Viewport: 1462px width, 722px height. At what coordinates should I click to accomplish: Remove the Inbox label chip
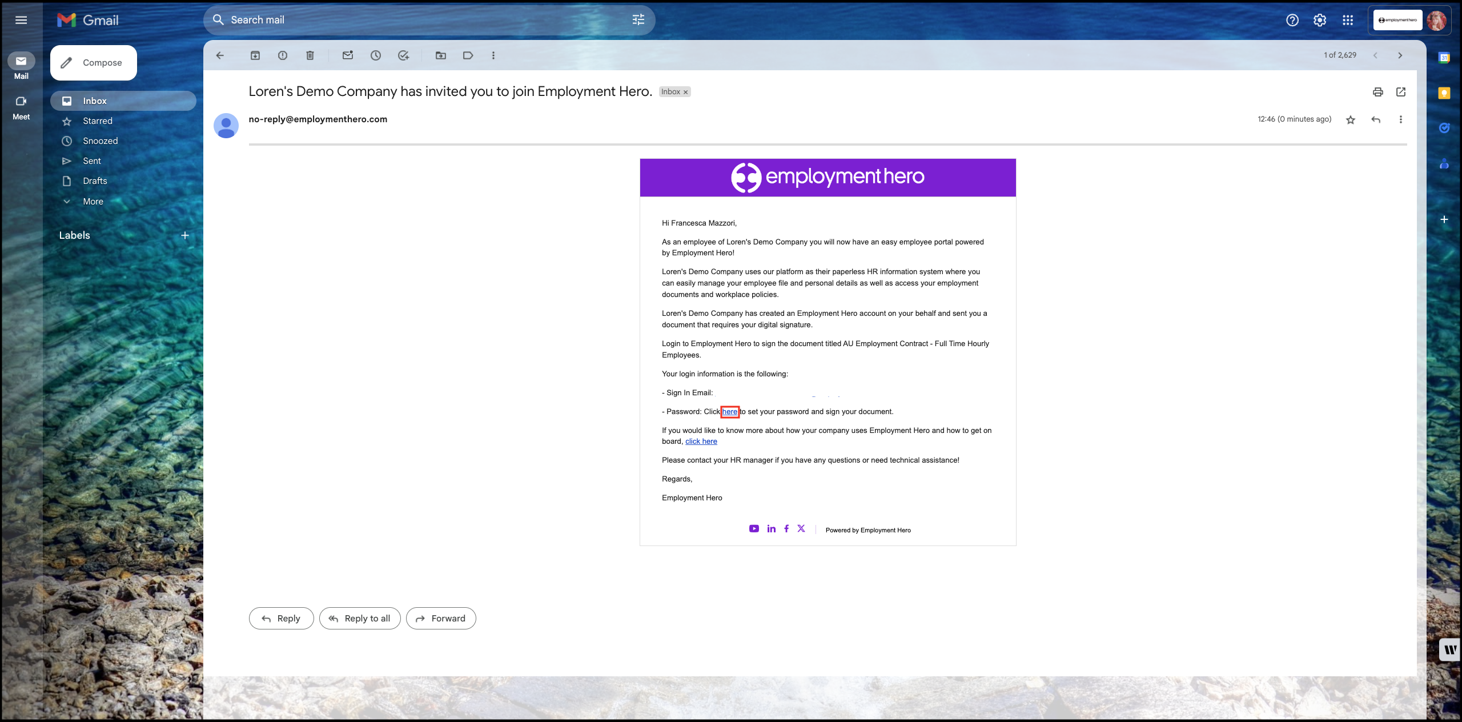(x=686, y=92)
